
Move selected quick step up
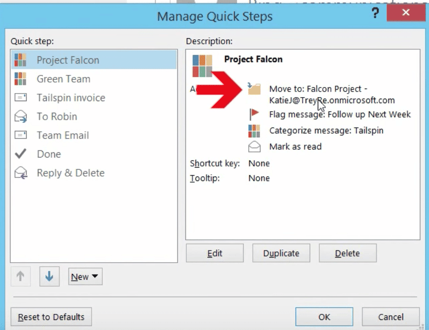pyautogui.click(x=21, y=277)
